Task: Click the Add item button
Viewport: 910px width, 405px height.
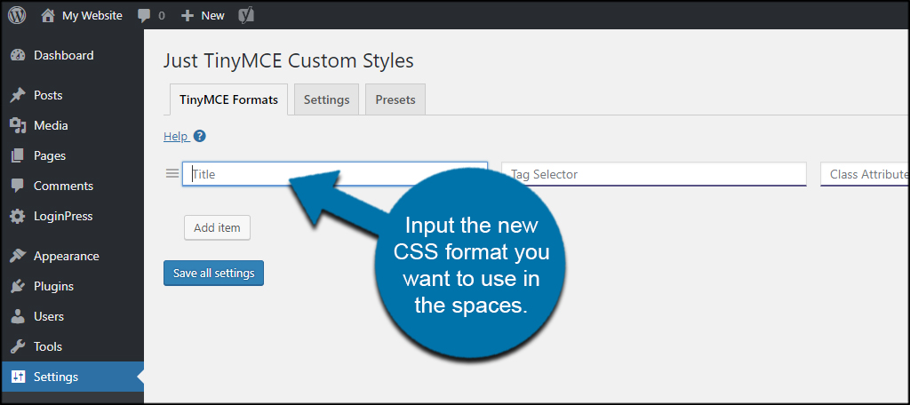Action: 217,228
